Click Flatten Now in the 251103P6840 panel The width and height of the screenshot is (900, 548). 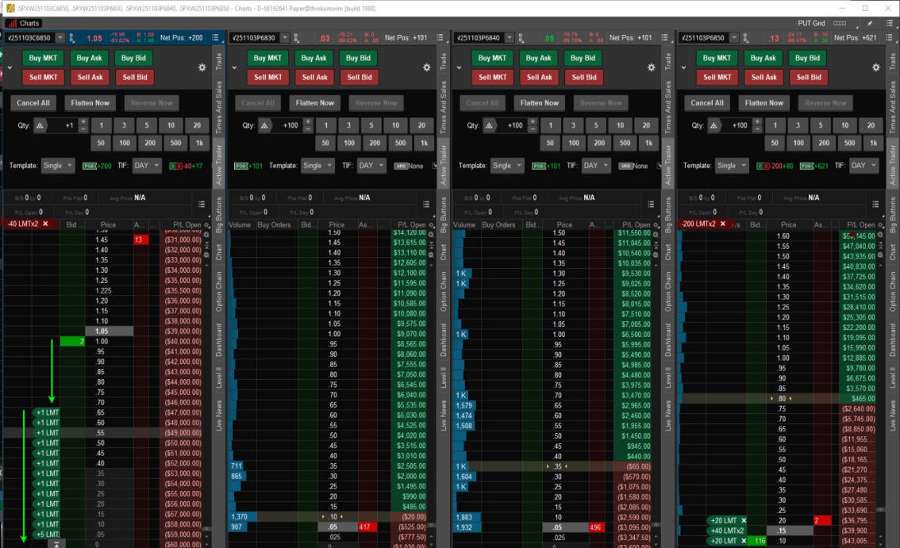[540, 103]
